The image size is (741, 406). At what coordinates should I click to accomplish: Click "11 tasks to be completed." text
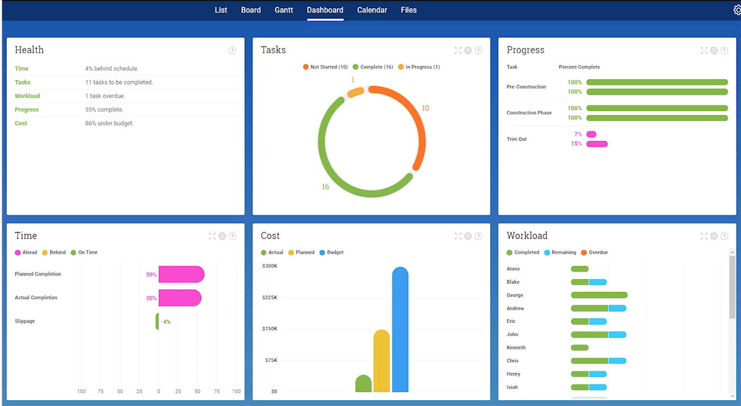pyautogui.click(x=119, y=82)
